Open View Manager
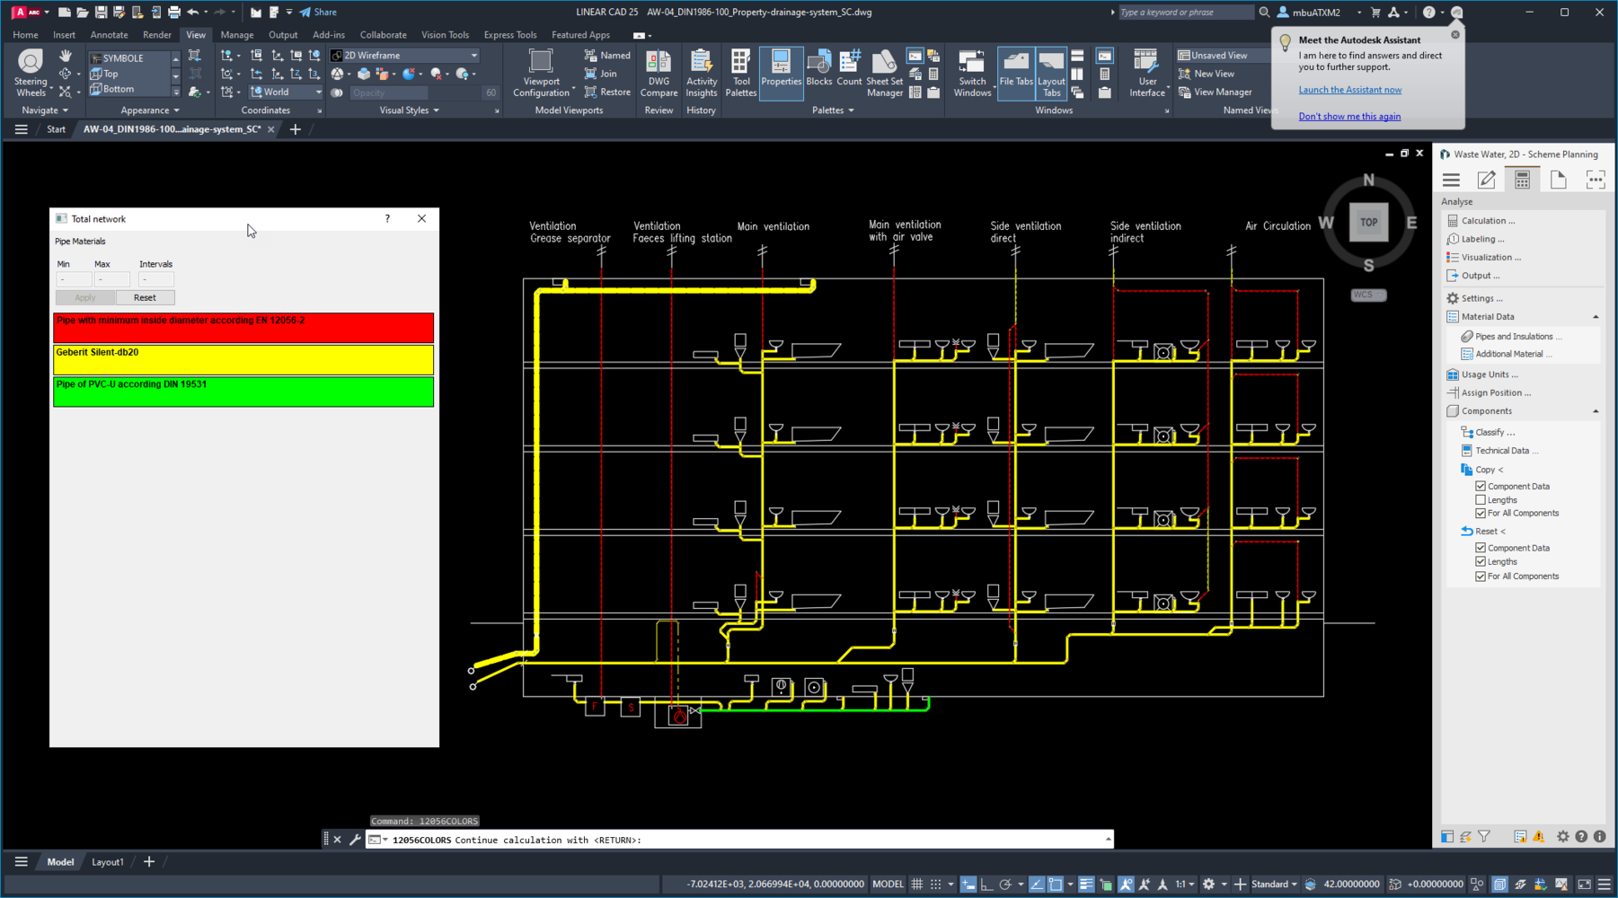Viewport: 1618px width, 898px height. pos(1215,92)
